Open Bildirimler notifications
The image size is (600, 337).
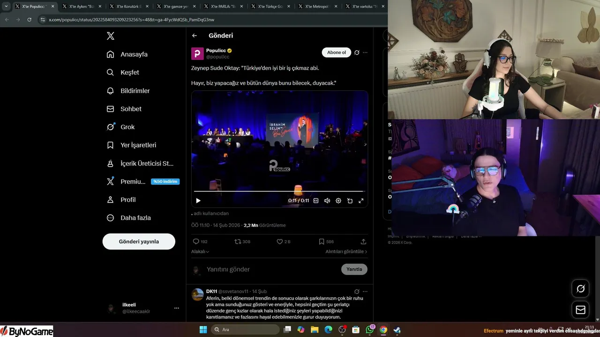(x=128, y=91)
